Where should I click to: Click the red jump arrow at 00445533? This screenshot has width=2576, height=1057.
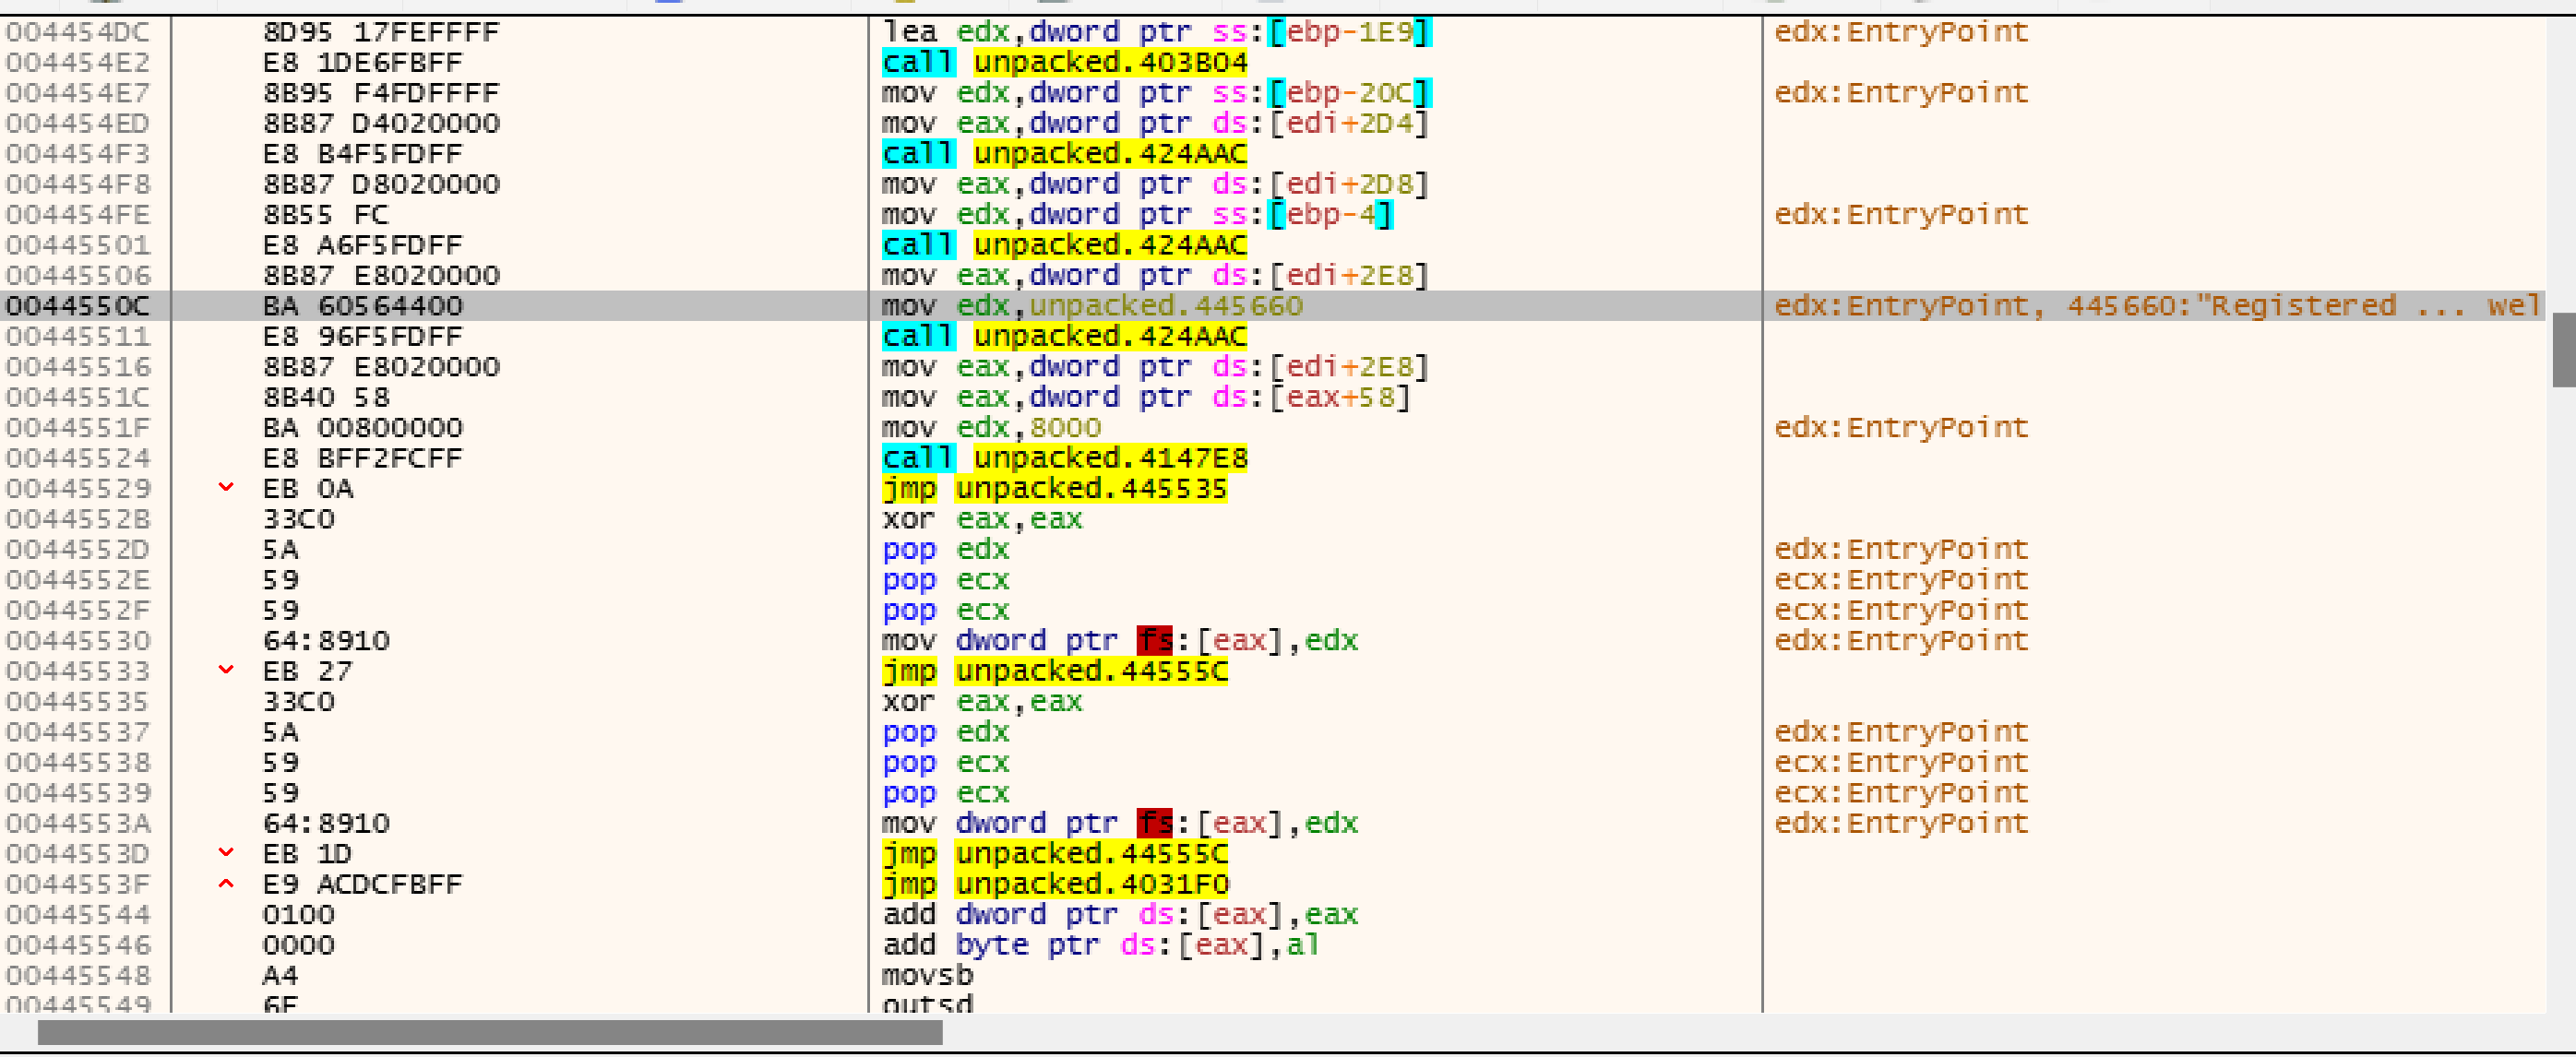pos(226,670)
